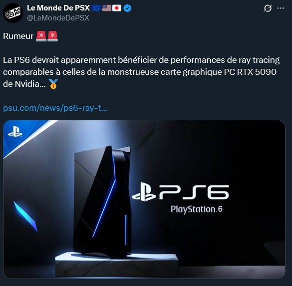Click the large PS6 logo in image
The height and width of the screenshot is (286, 292).
(x=180, y=192)
